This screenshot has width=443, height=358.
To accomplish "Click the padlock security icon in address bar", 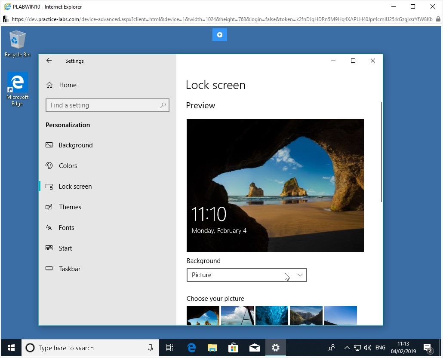I will point(438,19).
